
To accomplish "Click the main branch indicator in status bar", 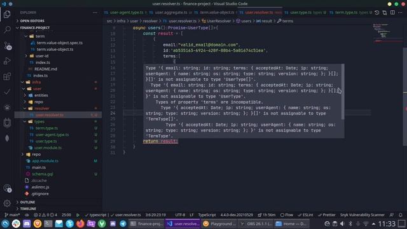I will coord(12,215).
